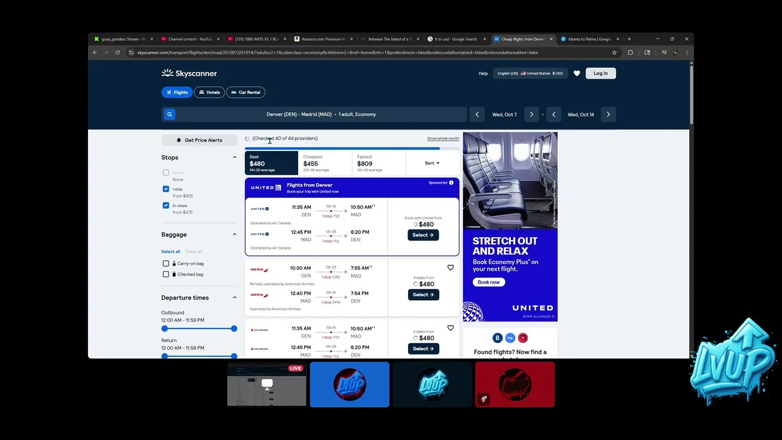Click Denver to Madrid search summary field
Viewport: 782px width, 440px height.
(x=321, y=114)
